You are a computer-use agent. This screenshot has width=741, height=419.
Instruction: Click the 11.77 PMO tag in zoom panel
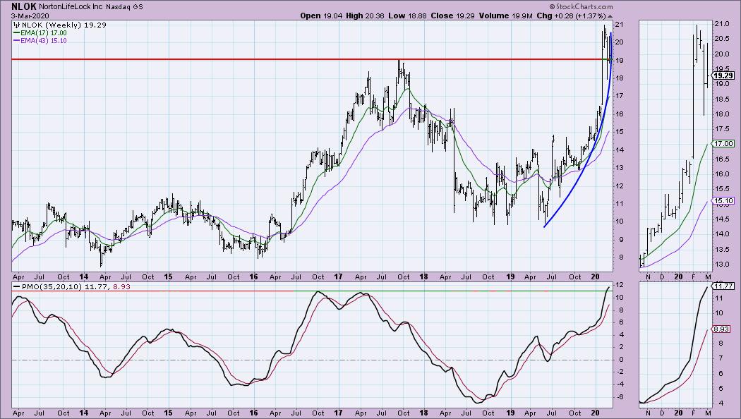[x=723, y=286]
